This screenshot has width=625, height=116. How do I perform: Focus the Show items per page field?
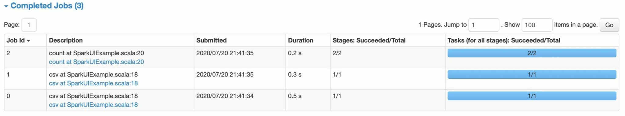click(537, 25)
